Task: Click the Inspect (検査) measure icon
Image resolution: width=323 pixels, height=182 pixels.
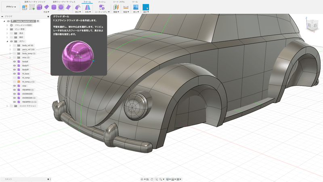Action: tap(126, 7)
